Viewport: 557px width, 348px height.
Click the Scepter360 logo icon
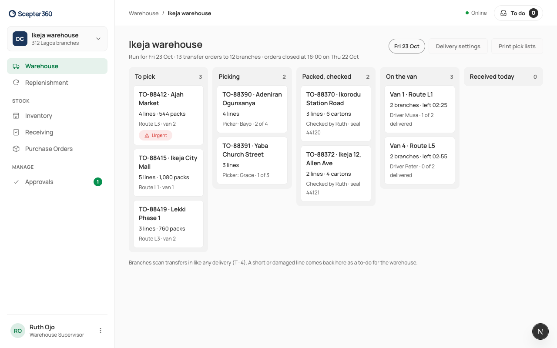[12, 14]
